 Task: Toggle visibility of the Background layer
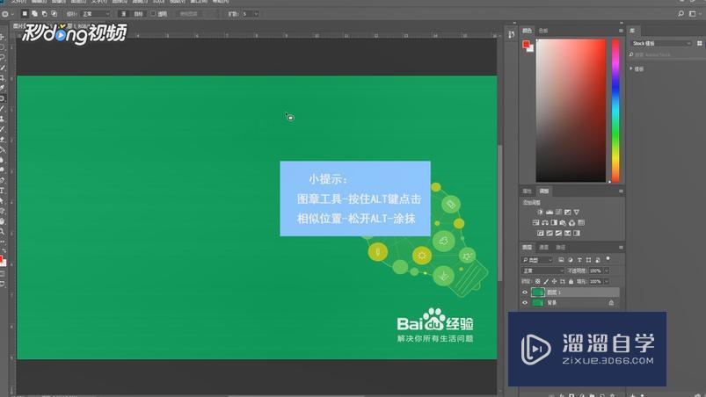click(526, 302)
